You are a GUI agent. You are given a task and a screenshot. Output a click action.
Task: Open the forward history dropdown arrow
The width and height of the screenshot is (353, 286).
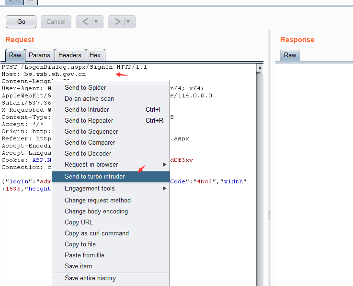pos(128,21)
